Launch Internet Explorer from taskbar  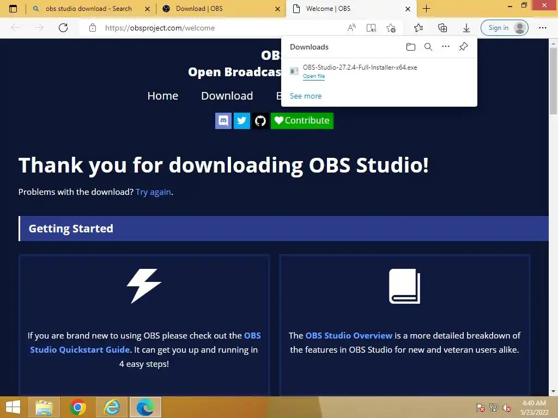pyautogui.click(x=112, y=407)
